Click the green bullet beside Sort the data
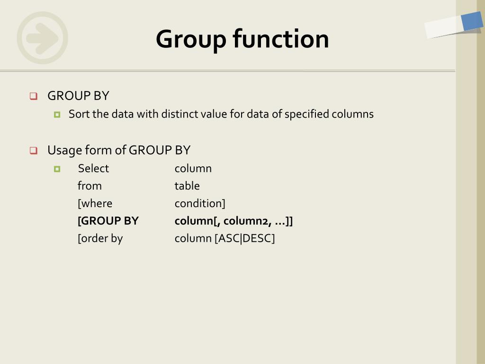This screenshot has height=364, width=485. click(57, 115)
